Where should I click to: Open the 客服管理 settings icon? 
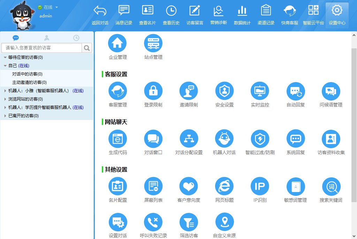[117, 91]
